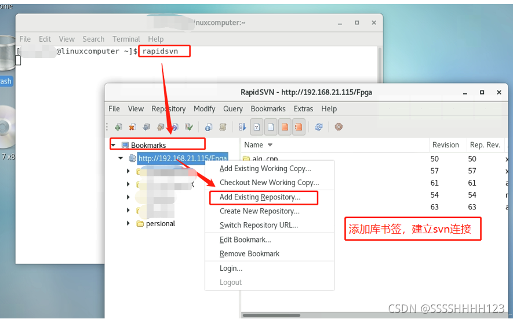Click the Terminal window vertical scrollbar
This screenshot has width=513, height=319.
[380, 66]
